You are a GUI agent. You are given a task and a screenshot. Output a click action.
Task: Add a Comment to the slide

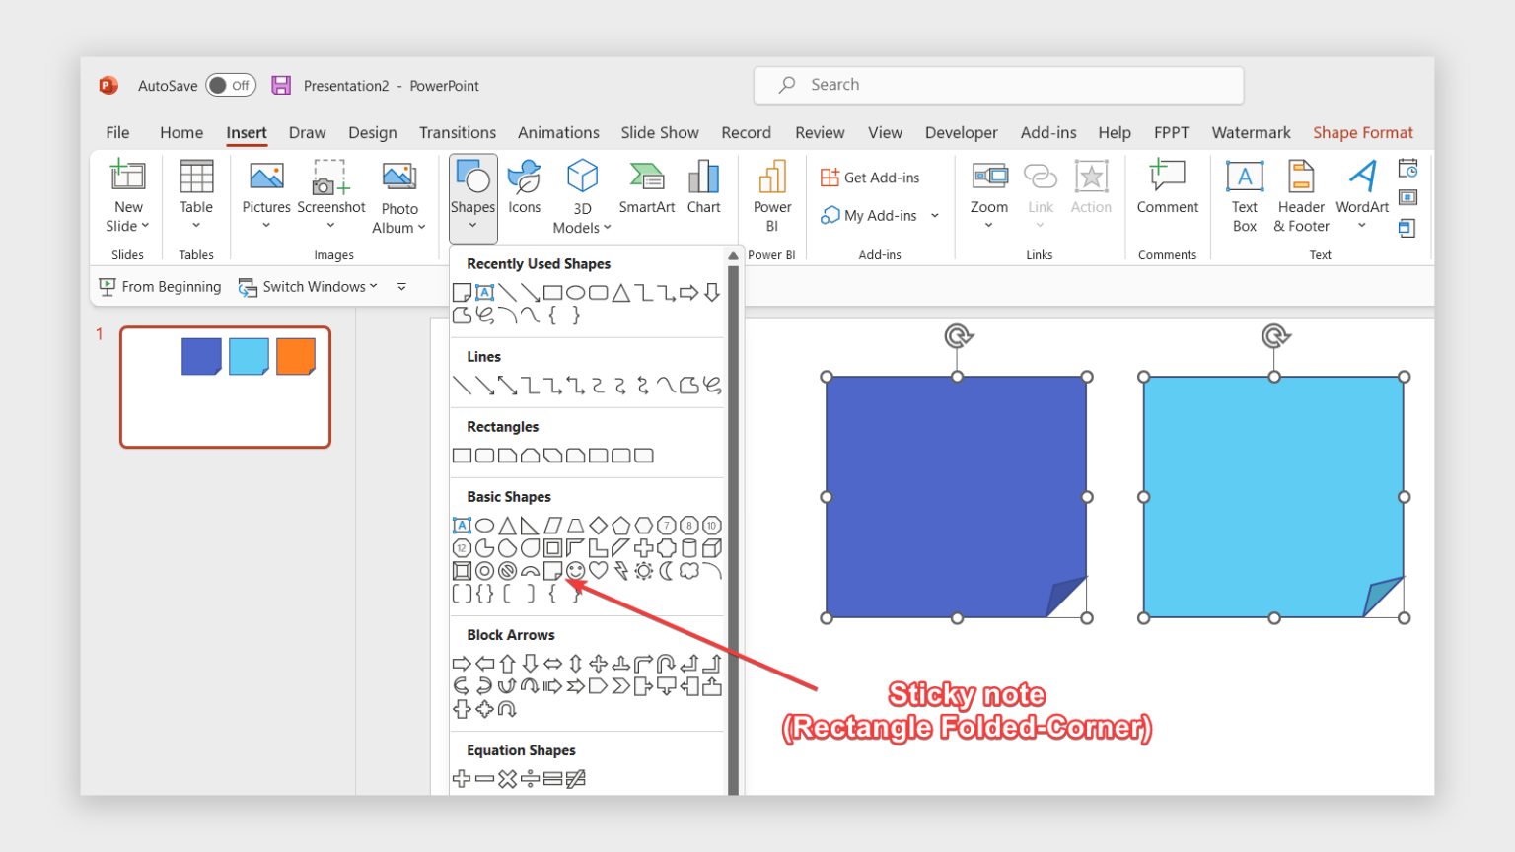click(1167, 187)
